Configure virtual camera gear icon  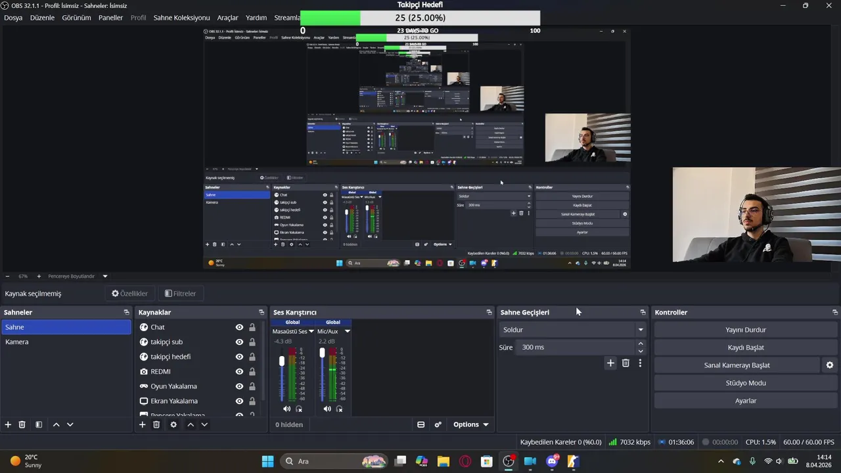[830, 365]
